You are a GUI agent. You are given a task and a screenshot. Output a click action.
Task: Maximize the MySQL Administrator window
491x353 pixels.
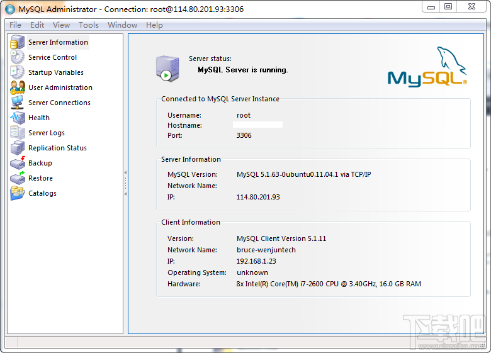pos(448,6)
